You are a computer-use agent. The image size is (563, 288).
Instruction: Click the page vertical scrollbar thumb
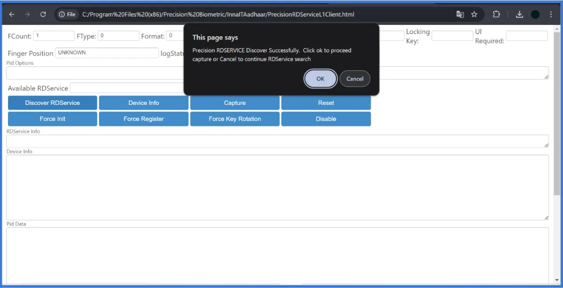[557, 113]
